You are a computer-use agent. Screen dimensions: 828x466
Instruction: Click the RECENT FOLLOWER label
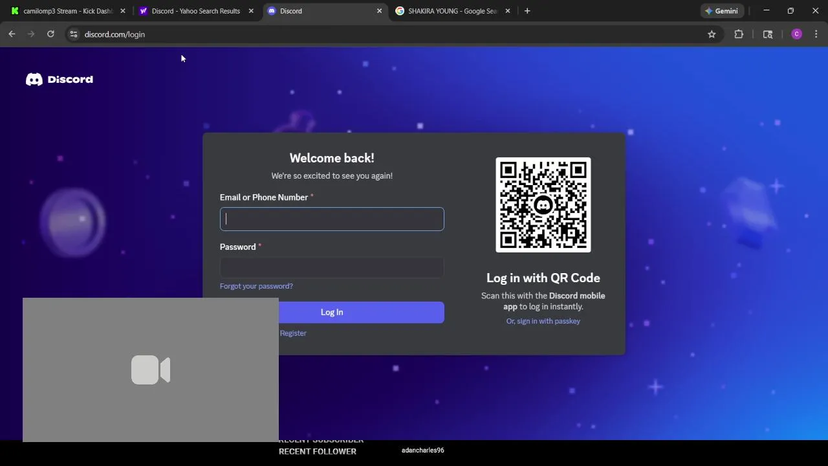(318, 452)
